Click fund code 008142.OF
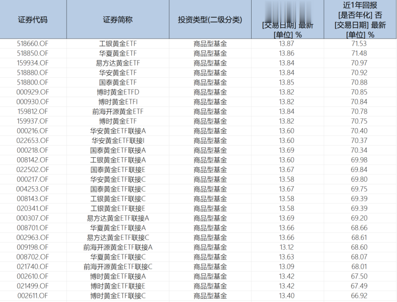The image size is (397, 302). pos(33,160)
